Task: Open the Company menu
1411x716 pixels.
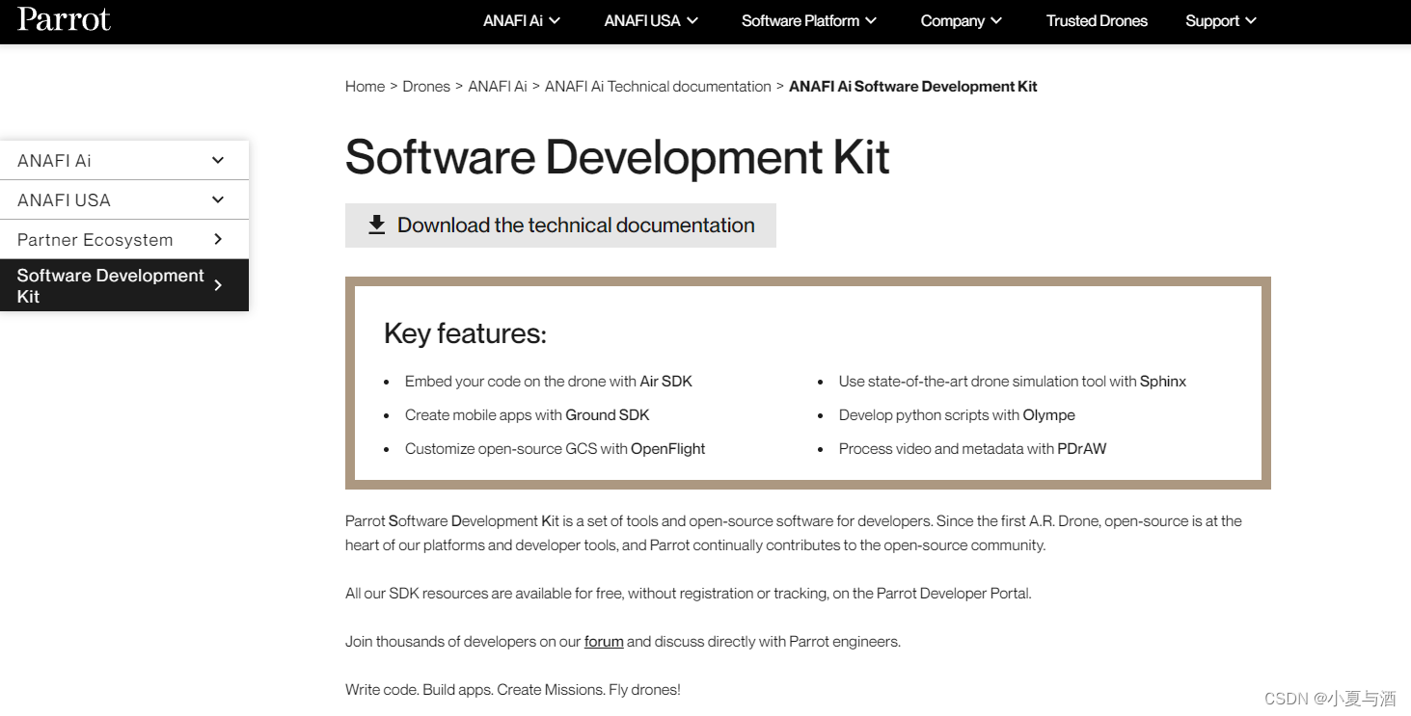Action: [x=962, y=21]
